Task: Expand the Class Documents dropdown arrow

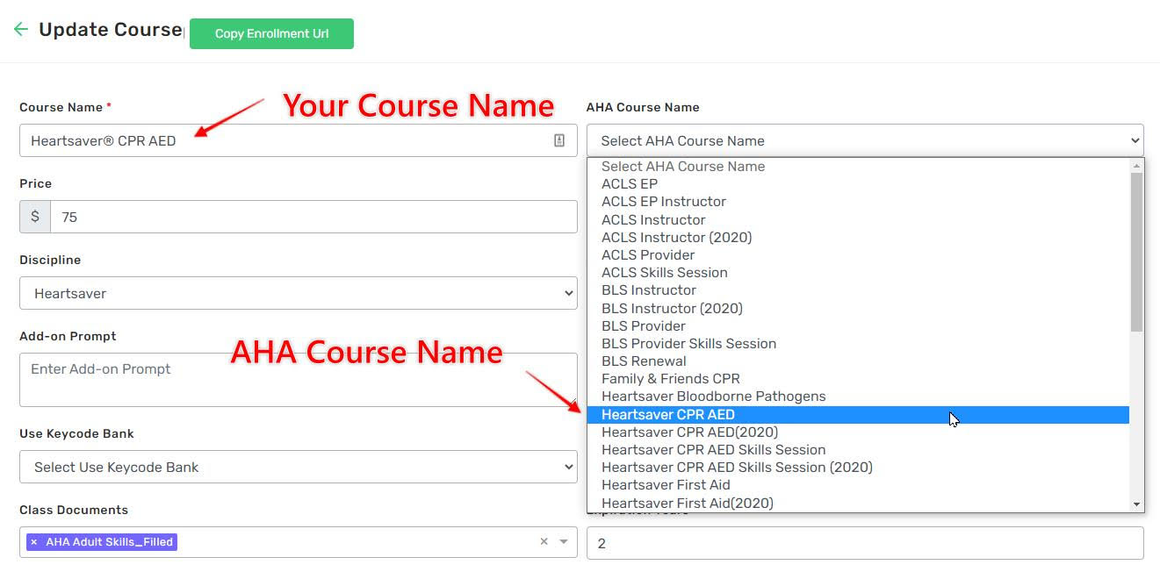Action: 564,542
